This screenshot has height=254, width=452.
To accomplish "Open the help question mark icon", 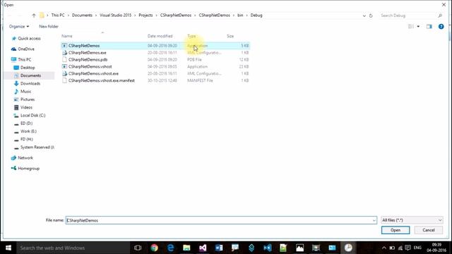I will [x=441, y=27].
